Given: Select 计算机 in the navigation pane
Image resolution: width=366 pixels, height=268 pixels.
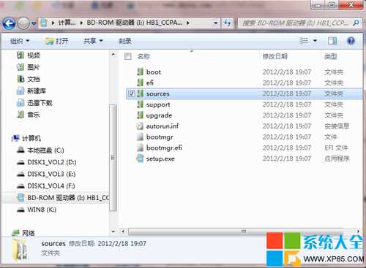Looking at the screenshot, I should point(26,138).
